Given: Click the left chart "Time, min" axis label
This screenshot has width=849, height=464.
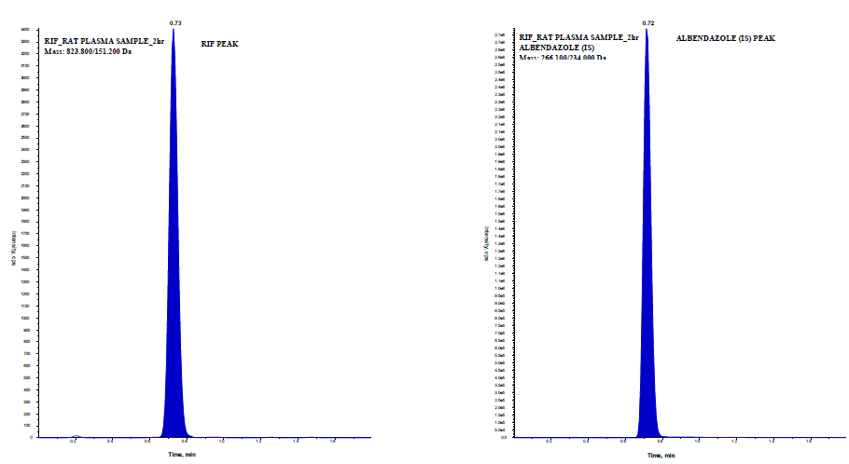Looking at the screenshot, I should 182,455.
